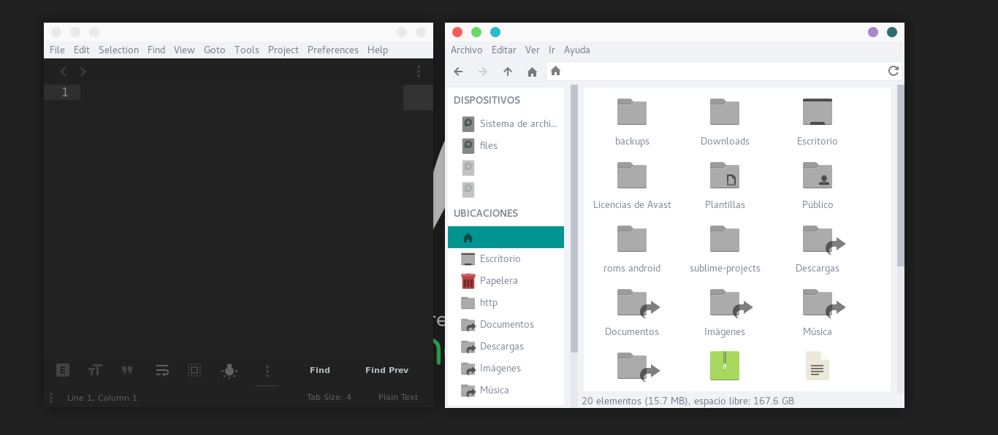This screenshot has height=435, width=998.
Task: Open the Tab Size: 4 selector
Action: pyautogui.click(x=329, y=397)
